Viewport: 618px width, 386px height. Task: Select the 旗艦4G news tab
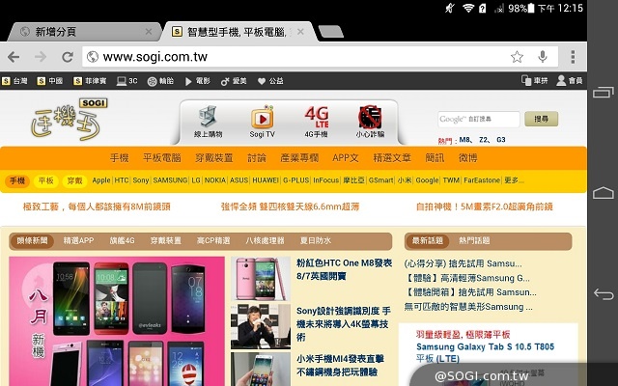(123, 240)
